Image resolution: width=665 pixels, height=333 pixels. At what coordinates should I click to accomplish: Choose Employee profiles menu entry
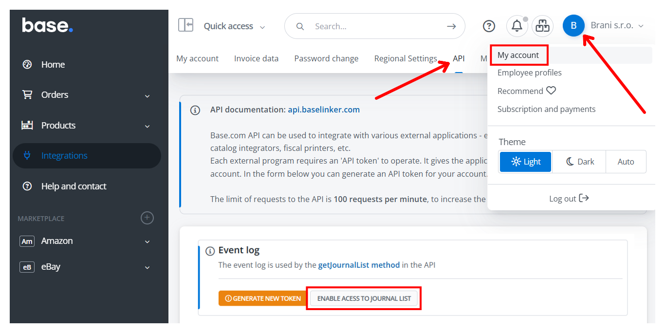tap(529, 73)
